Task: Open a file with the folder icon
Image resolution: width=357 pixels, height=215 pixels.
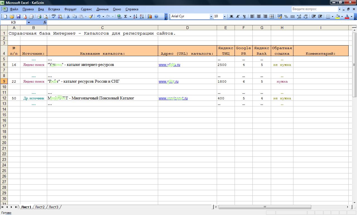Action: (x=12, y=16)
